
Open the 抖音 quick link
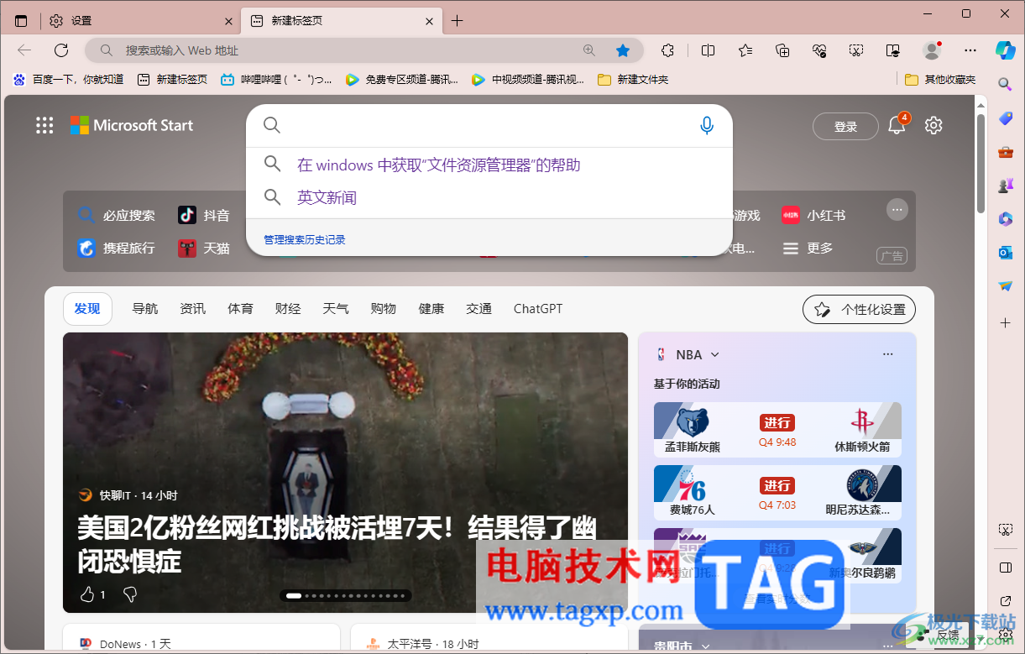[204, 216]
